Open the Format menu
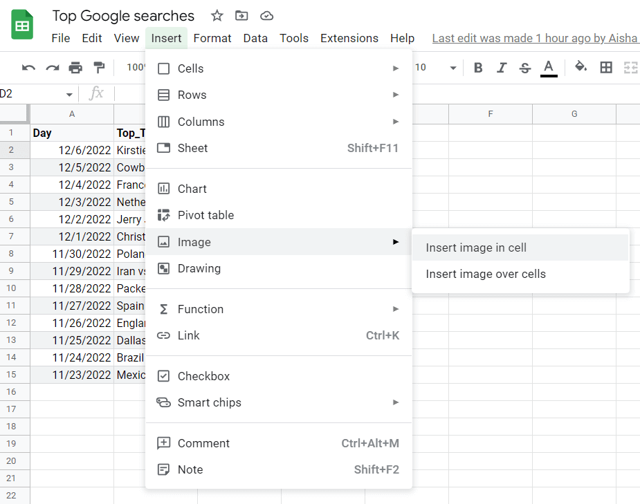Screen dimensions: 640x504 pyautogui.click(x=212, y=38)
